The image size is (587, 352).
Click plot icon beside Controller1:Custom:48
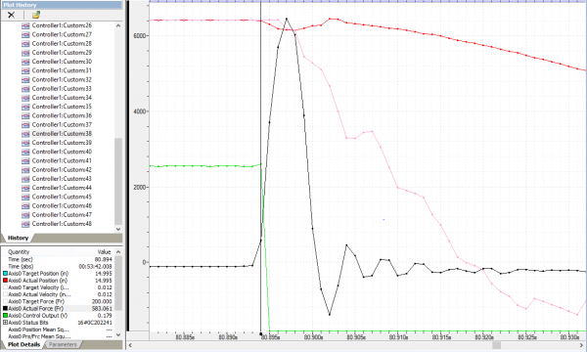pos(25,224)
